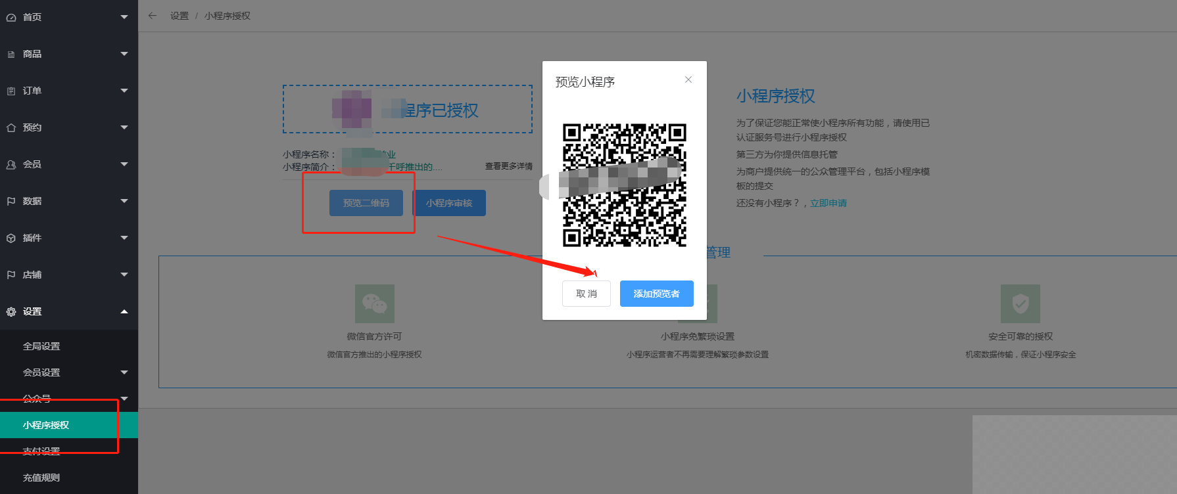This screenshot has height=494, width=1177.
Task: Click the 设置 gear icon in sidebar
Action: coord(11,311)
